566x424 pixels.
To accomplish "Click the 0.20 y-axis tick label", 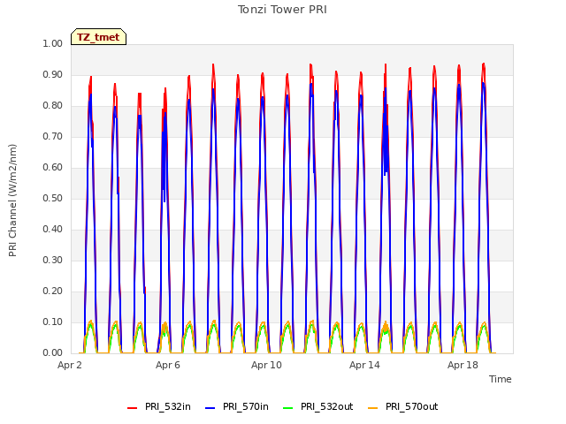I will click(53, 291).
